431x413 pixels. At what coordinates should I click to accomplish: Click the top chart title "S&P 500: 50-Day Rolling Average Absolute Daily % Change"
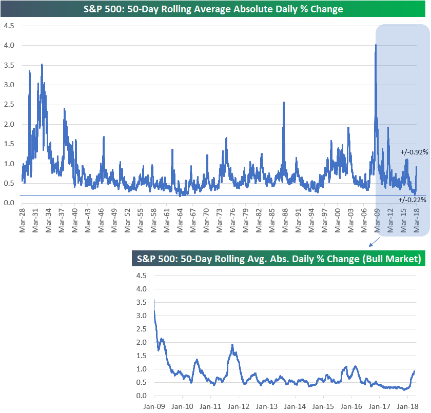pyautogui.click(x=213, y=9)
